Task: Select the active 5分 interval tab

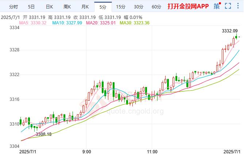Action: [103, 7]
